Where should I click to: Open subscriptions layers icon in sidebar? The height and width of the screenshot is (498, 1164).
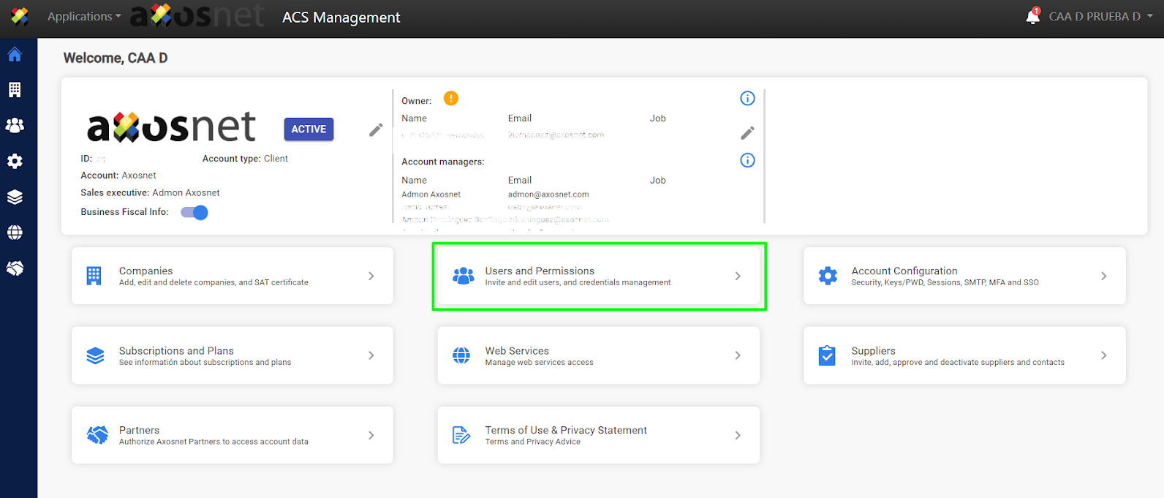coord(15,197)
